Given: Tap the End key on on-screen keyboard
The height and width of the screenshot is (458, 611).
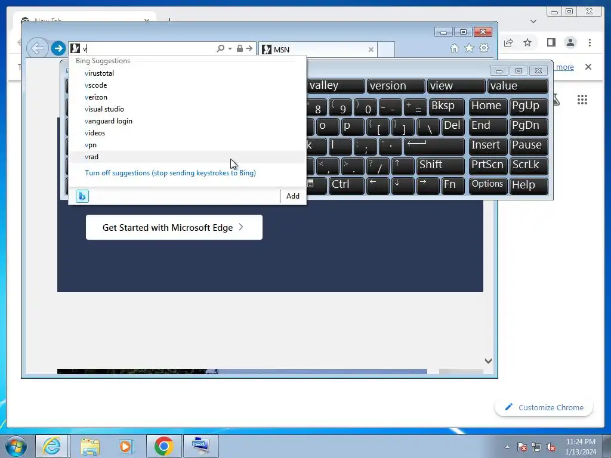Looking at the screenshot, I should tap(488, 126).
